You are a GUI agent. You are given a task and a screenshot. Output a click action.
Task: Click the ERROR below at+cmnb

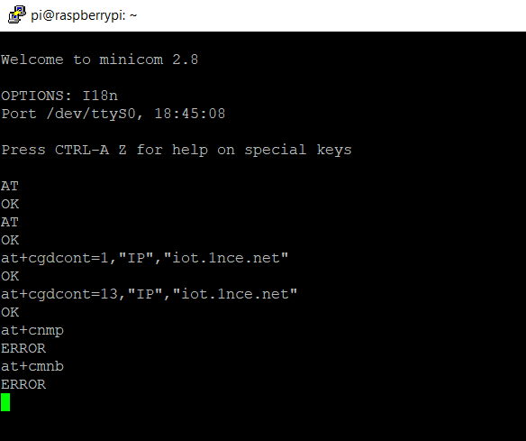click(x=23, y=384)
